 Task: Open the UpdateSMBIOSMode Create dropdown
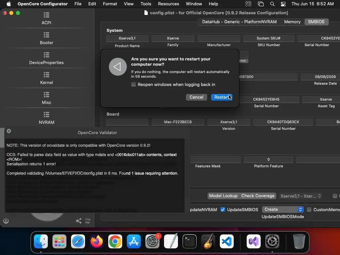283,210
